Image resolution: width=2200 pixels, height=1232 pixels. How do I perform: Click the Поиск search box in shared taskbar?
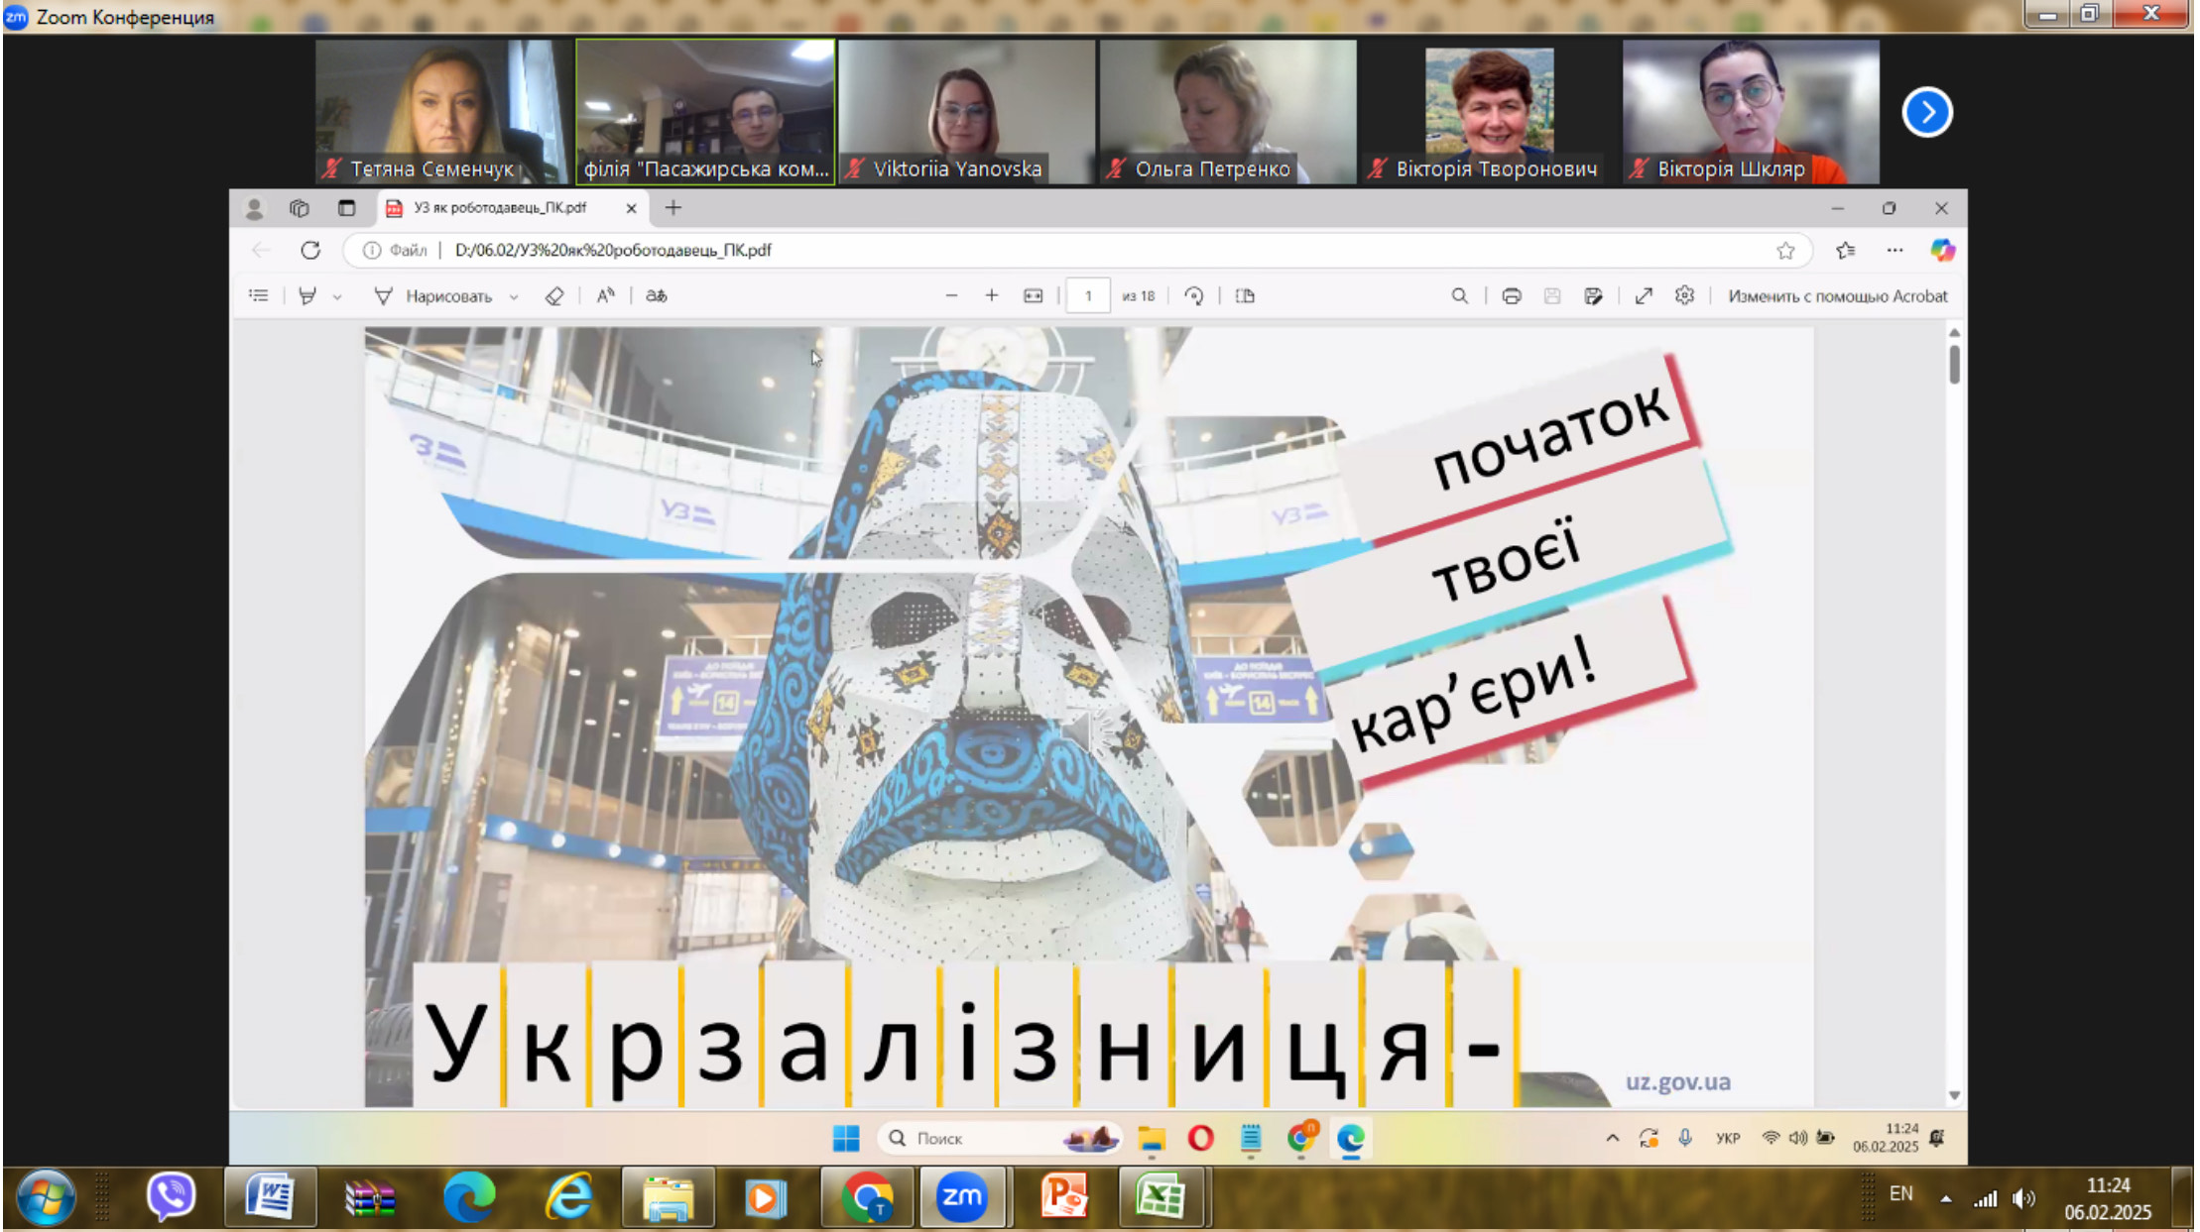tap(1000, 1138)
